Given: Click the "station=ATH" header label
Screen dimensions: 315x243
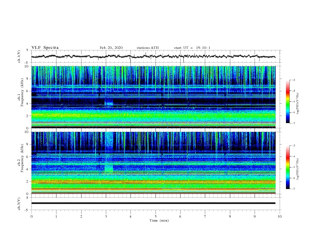Looking at the screenshot, I should click(x=148, y=48).
